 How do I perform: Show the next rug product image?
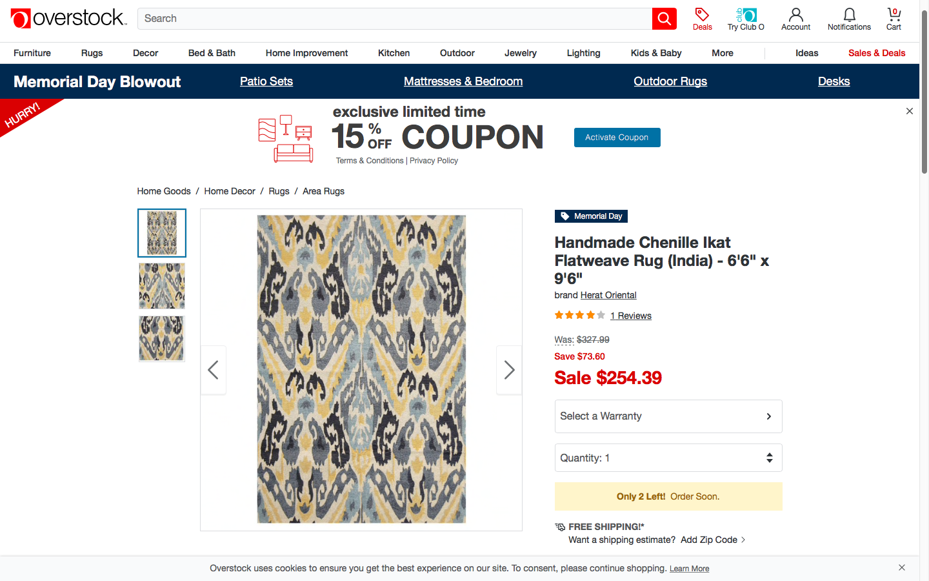(509, 370)
